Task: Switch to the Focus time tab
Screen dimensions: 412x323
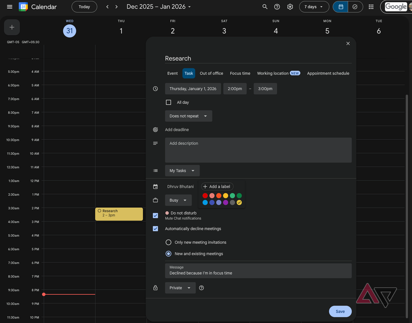Action: [x=240, y=73]
